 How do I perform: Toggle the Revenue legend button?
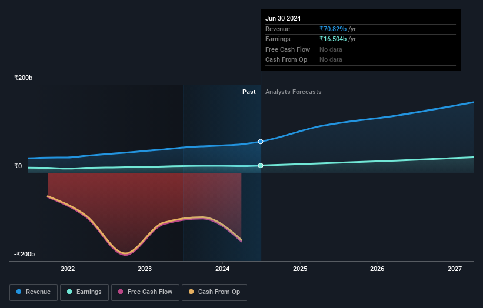[x=34, y=292]
